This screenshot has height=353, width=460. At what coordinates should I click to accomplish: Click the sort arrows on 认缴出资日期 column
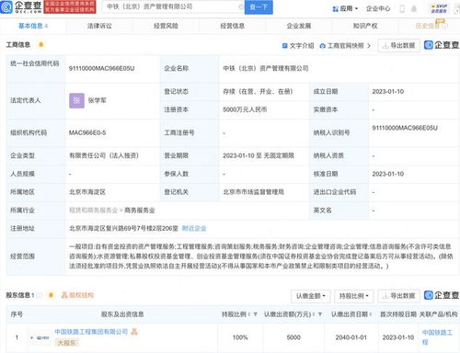371,314
